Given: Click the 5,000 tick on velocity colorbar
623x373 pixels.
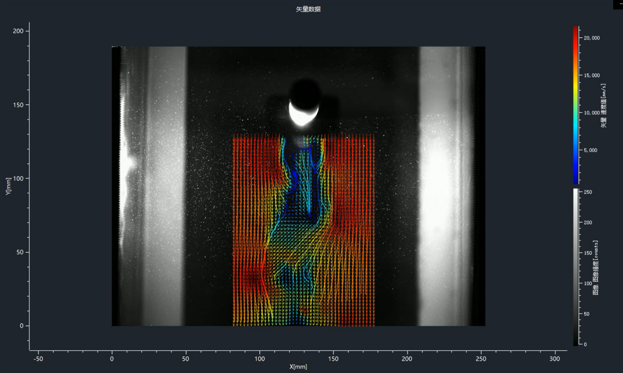Looking at the screenshot, I should 589,150.
